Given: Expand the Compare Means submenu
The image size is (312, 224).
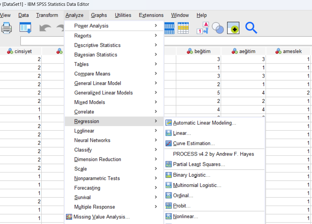Looking at the screenshot, I should point(92,74).
